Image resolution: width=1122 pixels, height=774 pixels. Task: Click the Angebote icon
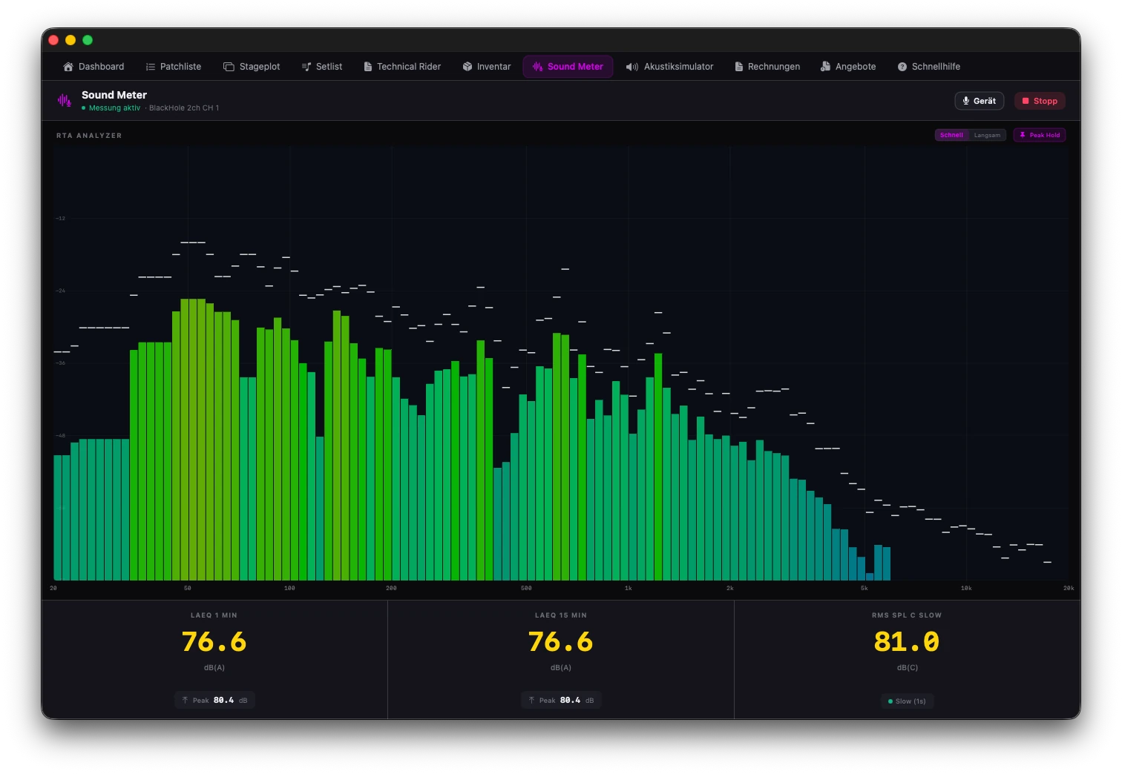(825, 67)
